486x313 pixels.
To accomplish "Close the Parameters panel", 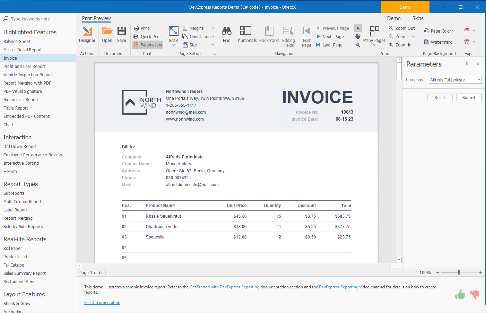I will pyautogui.click(x=478, y=64).
